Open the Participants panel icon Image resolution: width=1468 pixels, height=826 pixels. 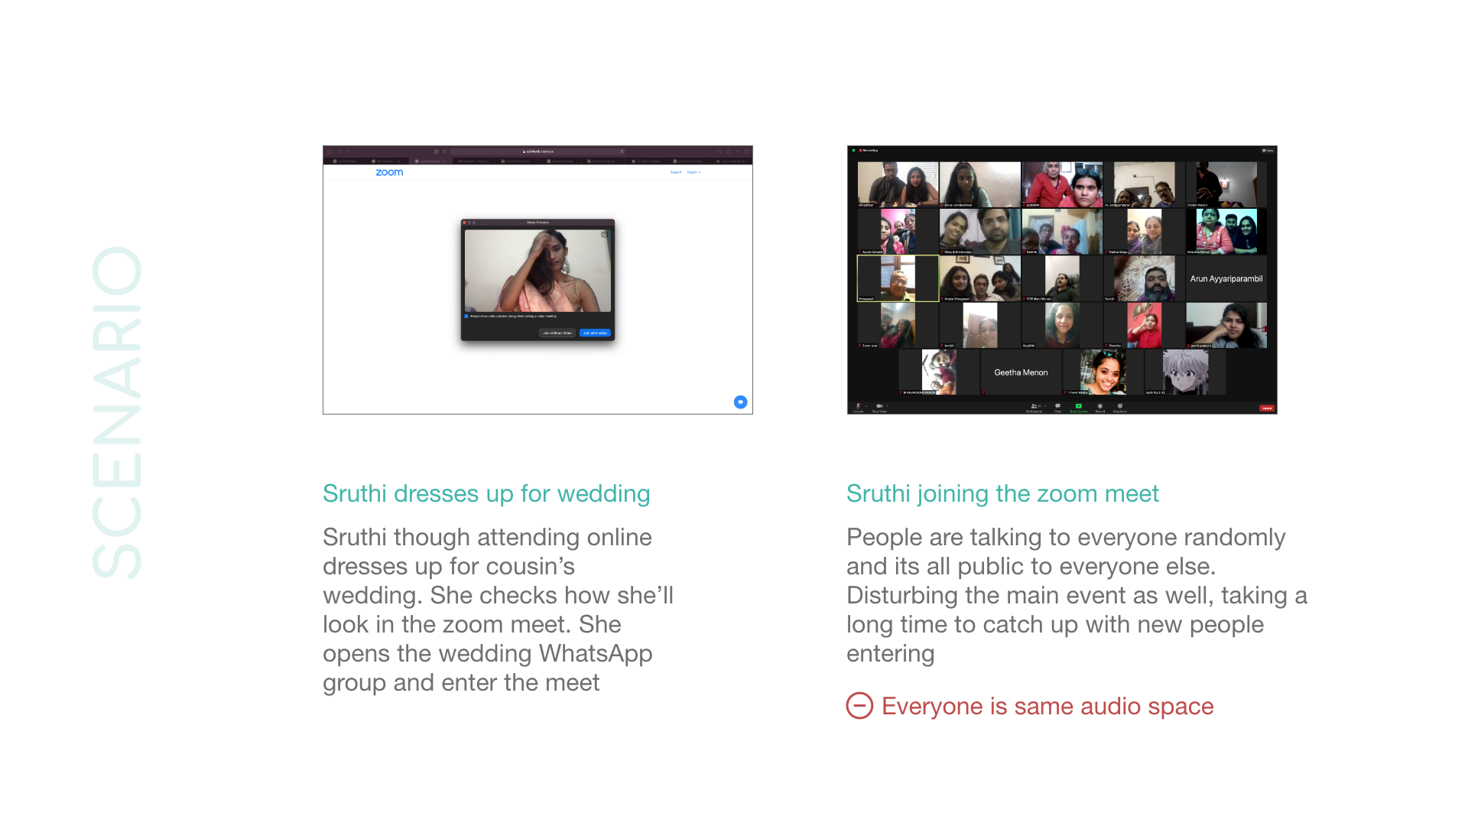pos(1034,406)
